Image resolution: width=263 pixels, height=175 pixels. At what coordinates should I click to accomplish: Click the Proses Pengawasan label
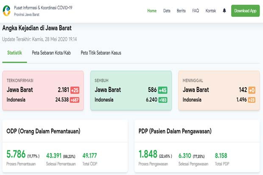[153, 164]
